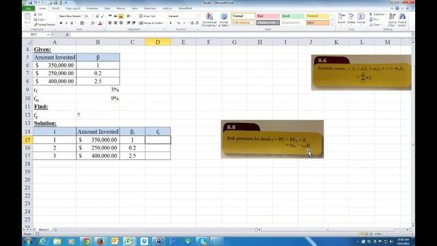
Task: Select the Sheet1 worksheet tab
Action: point(44,230)
